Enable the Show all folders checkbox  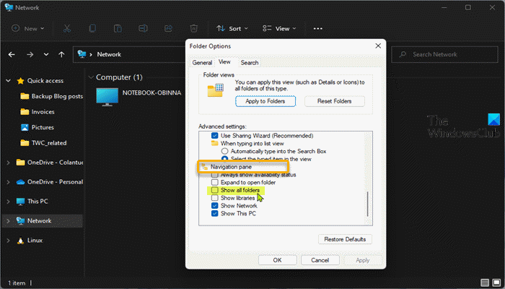click(x=214, y=191)
